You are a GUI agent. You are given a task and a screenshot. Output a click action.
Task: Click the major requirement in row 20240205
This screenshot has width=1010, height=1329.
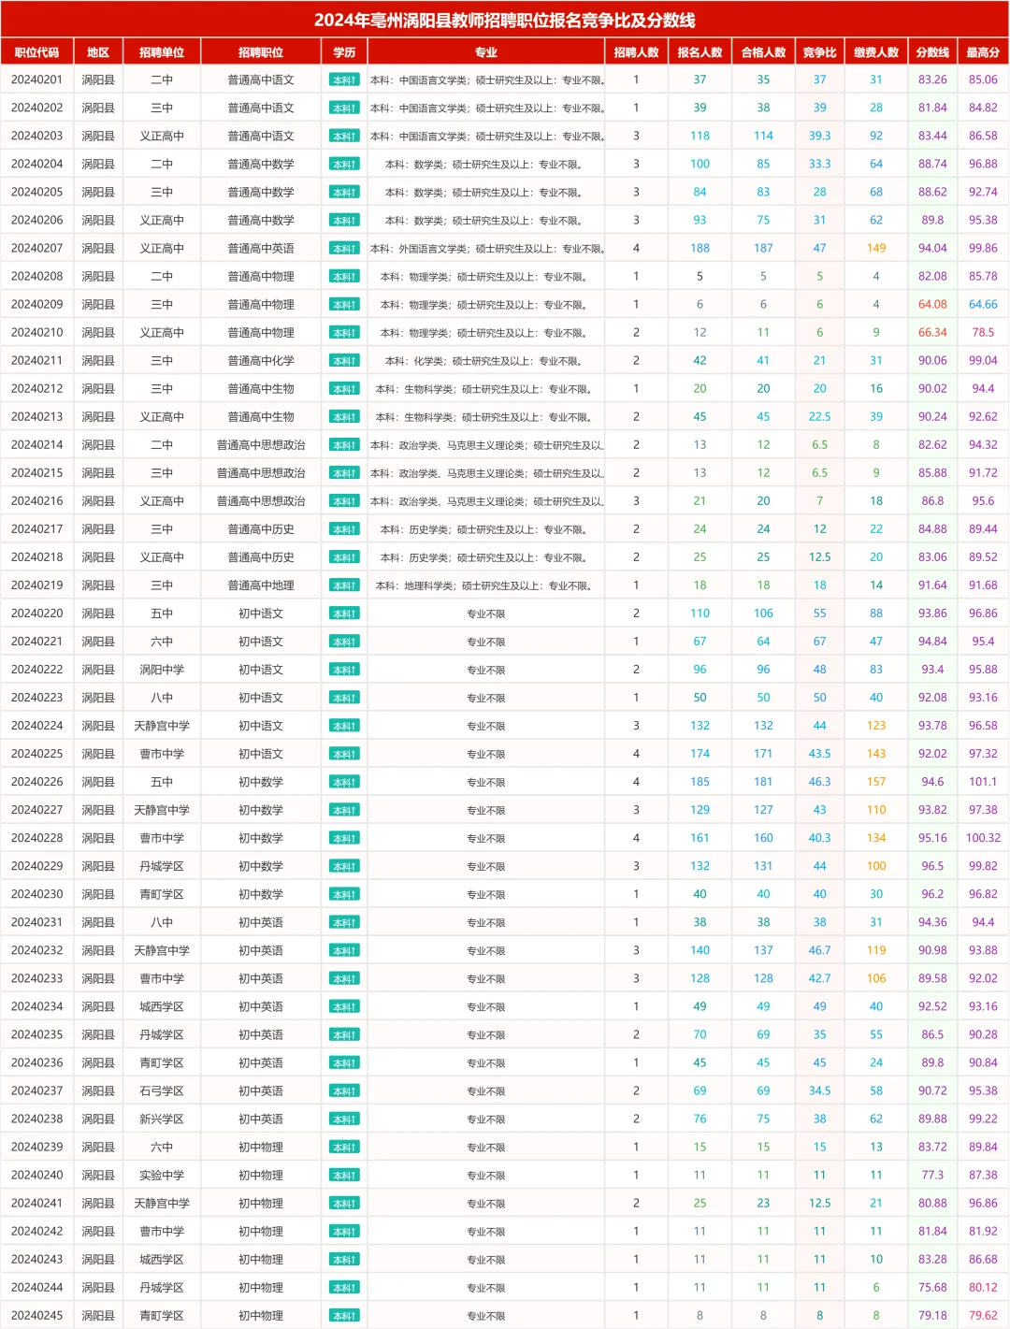coord(486,193)
